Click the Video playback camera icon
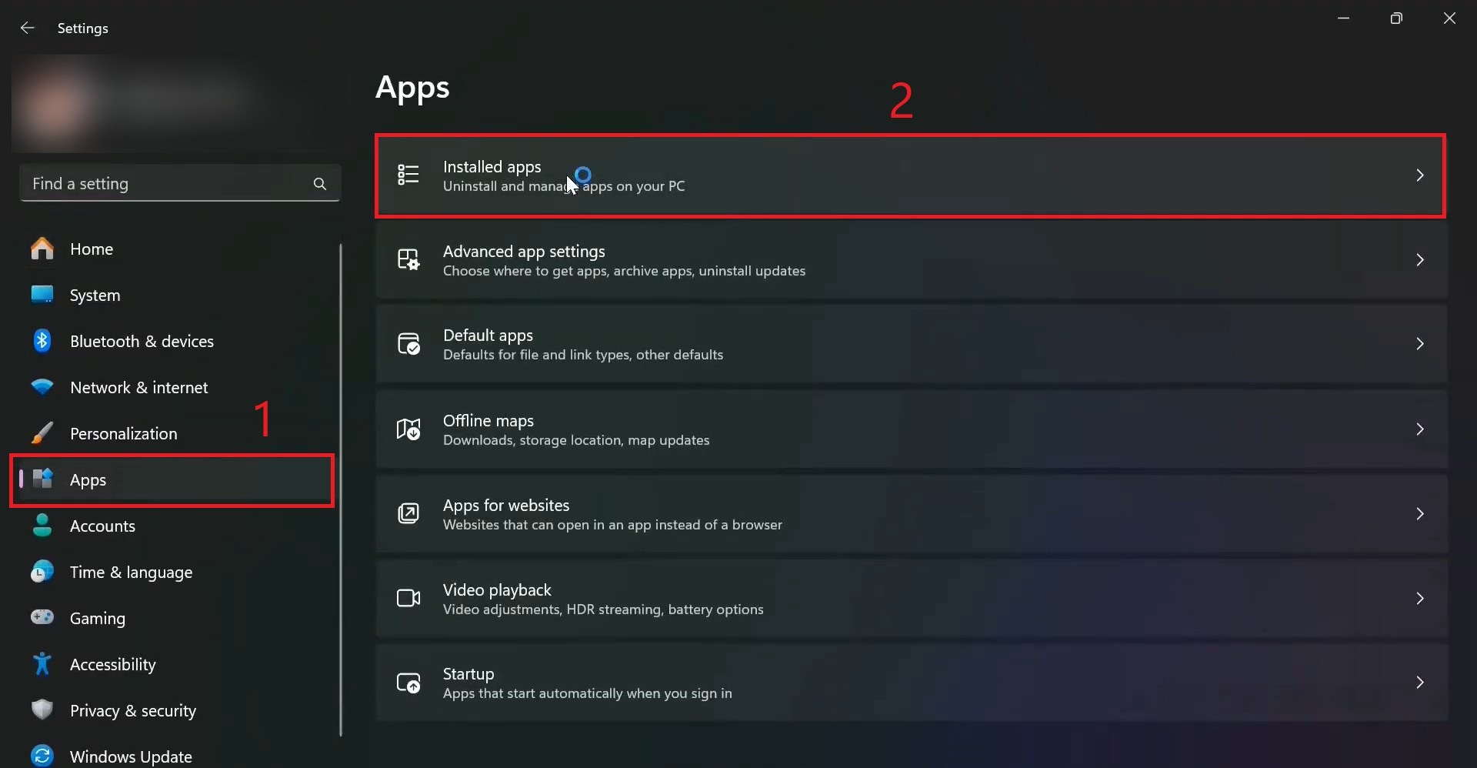1477x768 pixels. point(408,598)
